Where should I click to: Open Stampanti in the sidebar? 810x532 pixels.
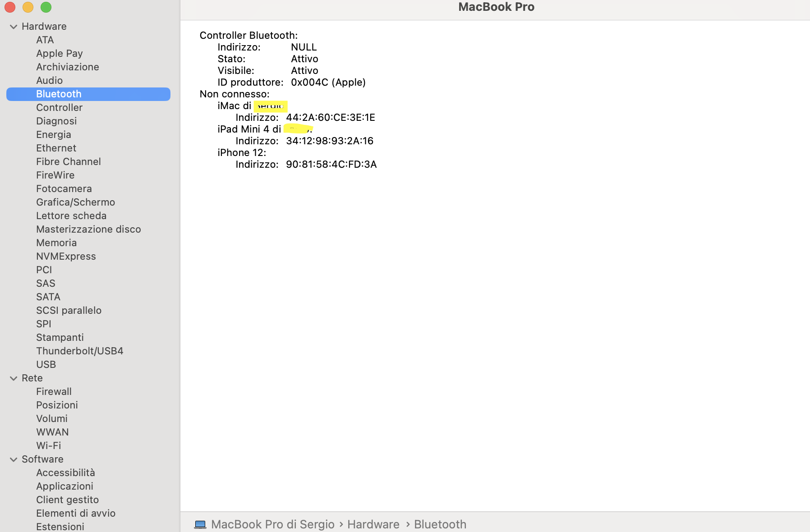pos(60,338)
